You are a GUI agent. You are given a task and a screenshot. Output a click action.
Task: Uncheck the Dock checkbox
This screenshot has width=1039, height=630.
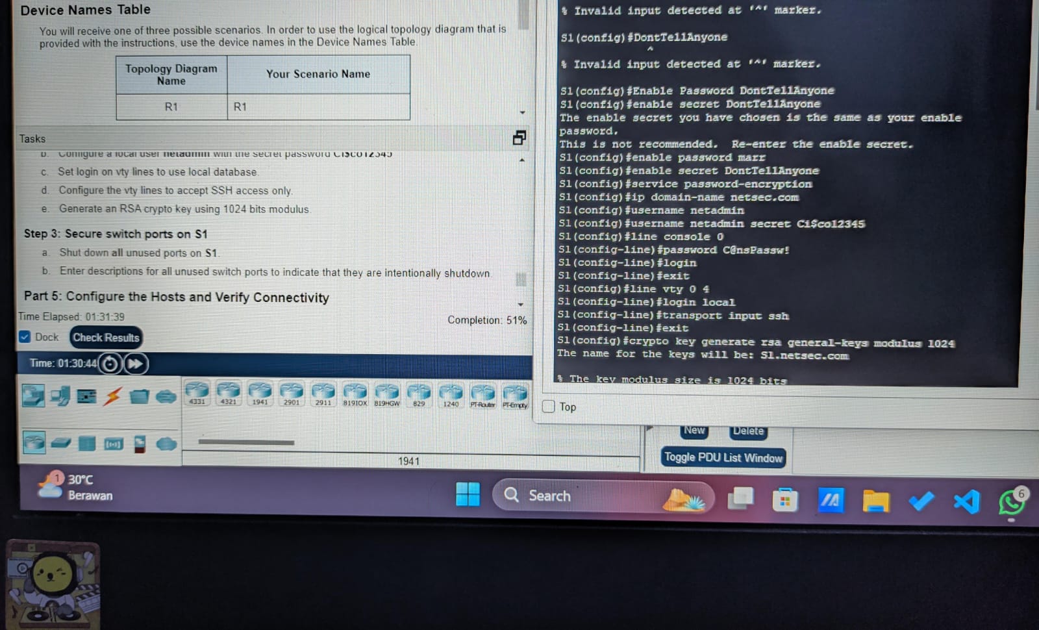click(25, 337)
